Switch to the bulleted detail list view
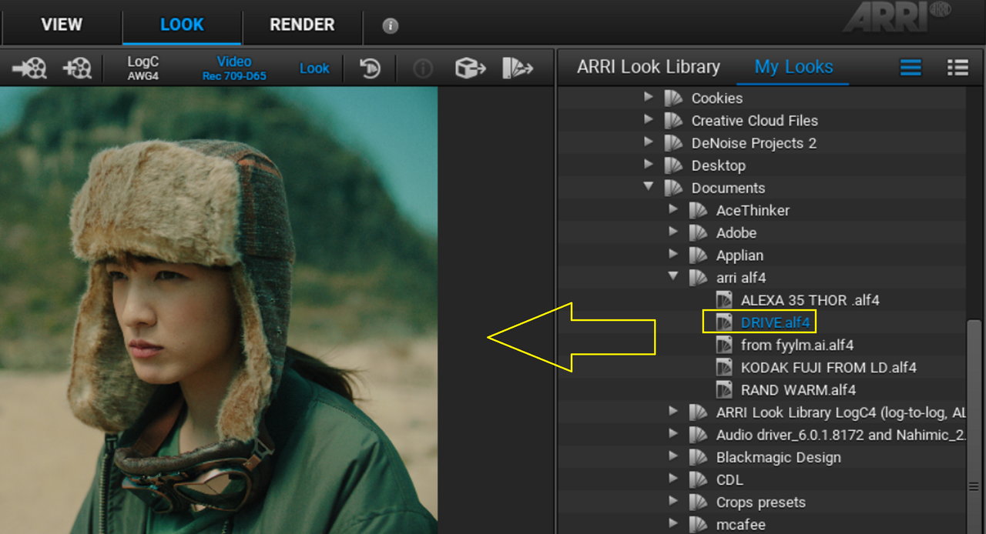 tap(957, 68)
